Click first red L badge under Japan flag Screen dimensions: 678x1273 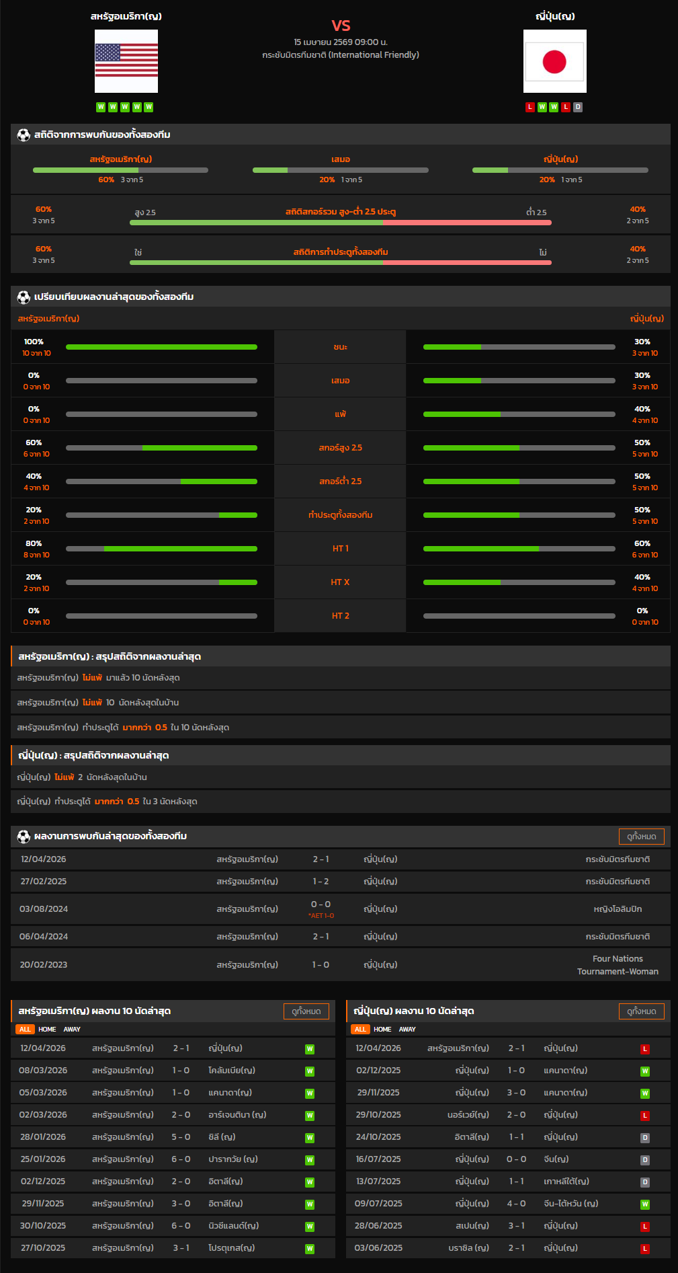tap(530, 107)
